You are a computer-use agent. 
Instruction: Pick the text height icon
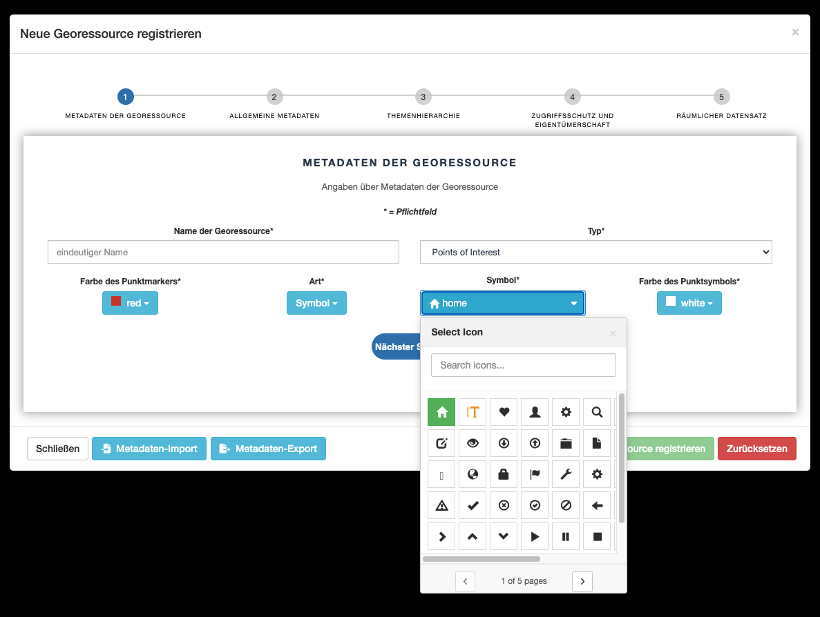pos(473,412)
